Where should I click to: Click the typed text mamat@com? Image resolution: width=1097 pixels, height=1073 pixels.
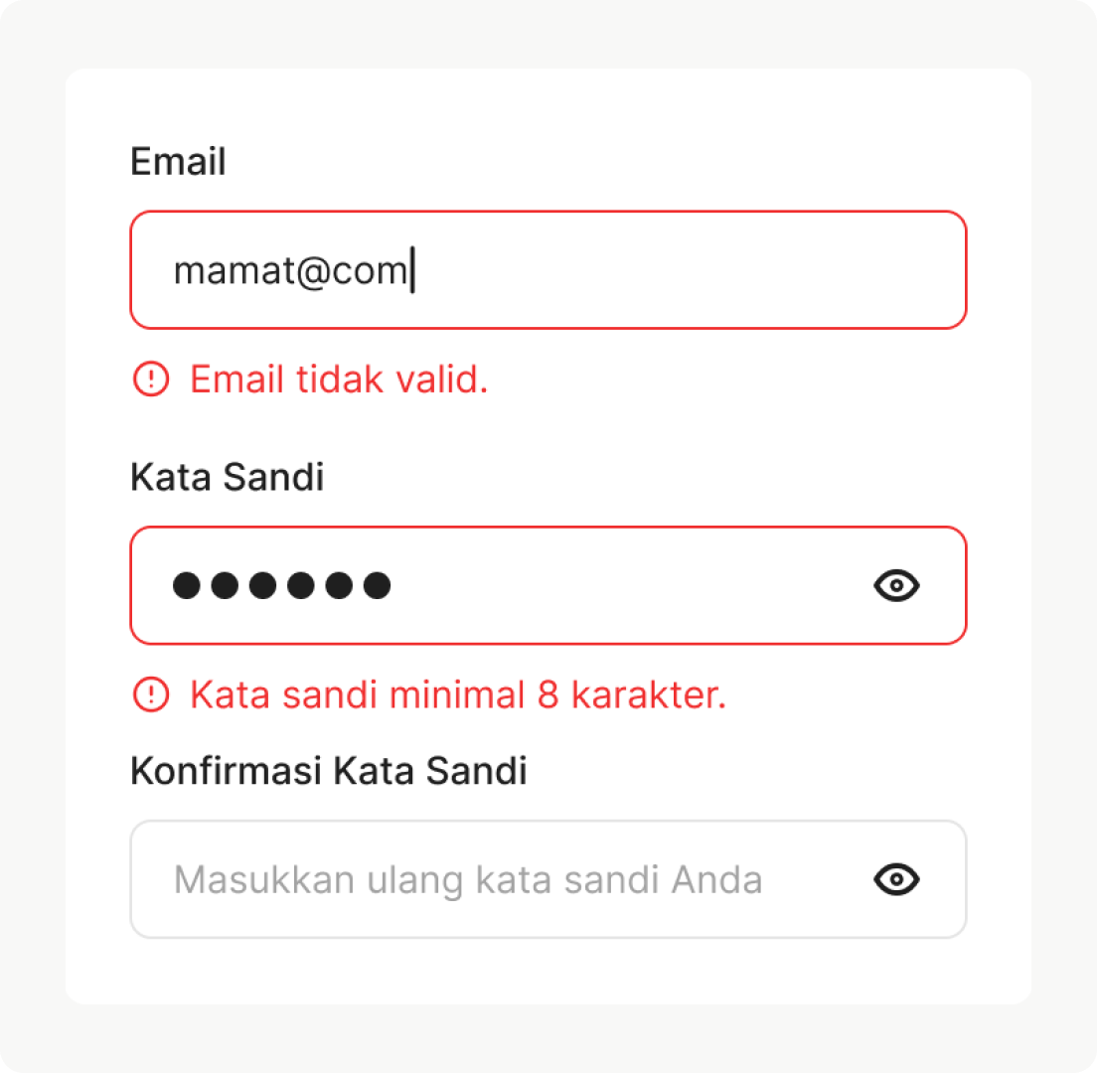pos(290,270)
